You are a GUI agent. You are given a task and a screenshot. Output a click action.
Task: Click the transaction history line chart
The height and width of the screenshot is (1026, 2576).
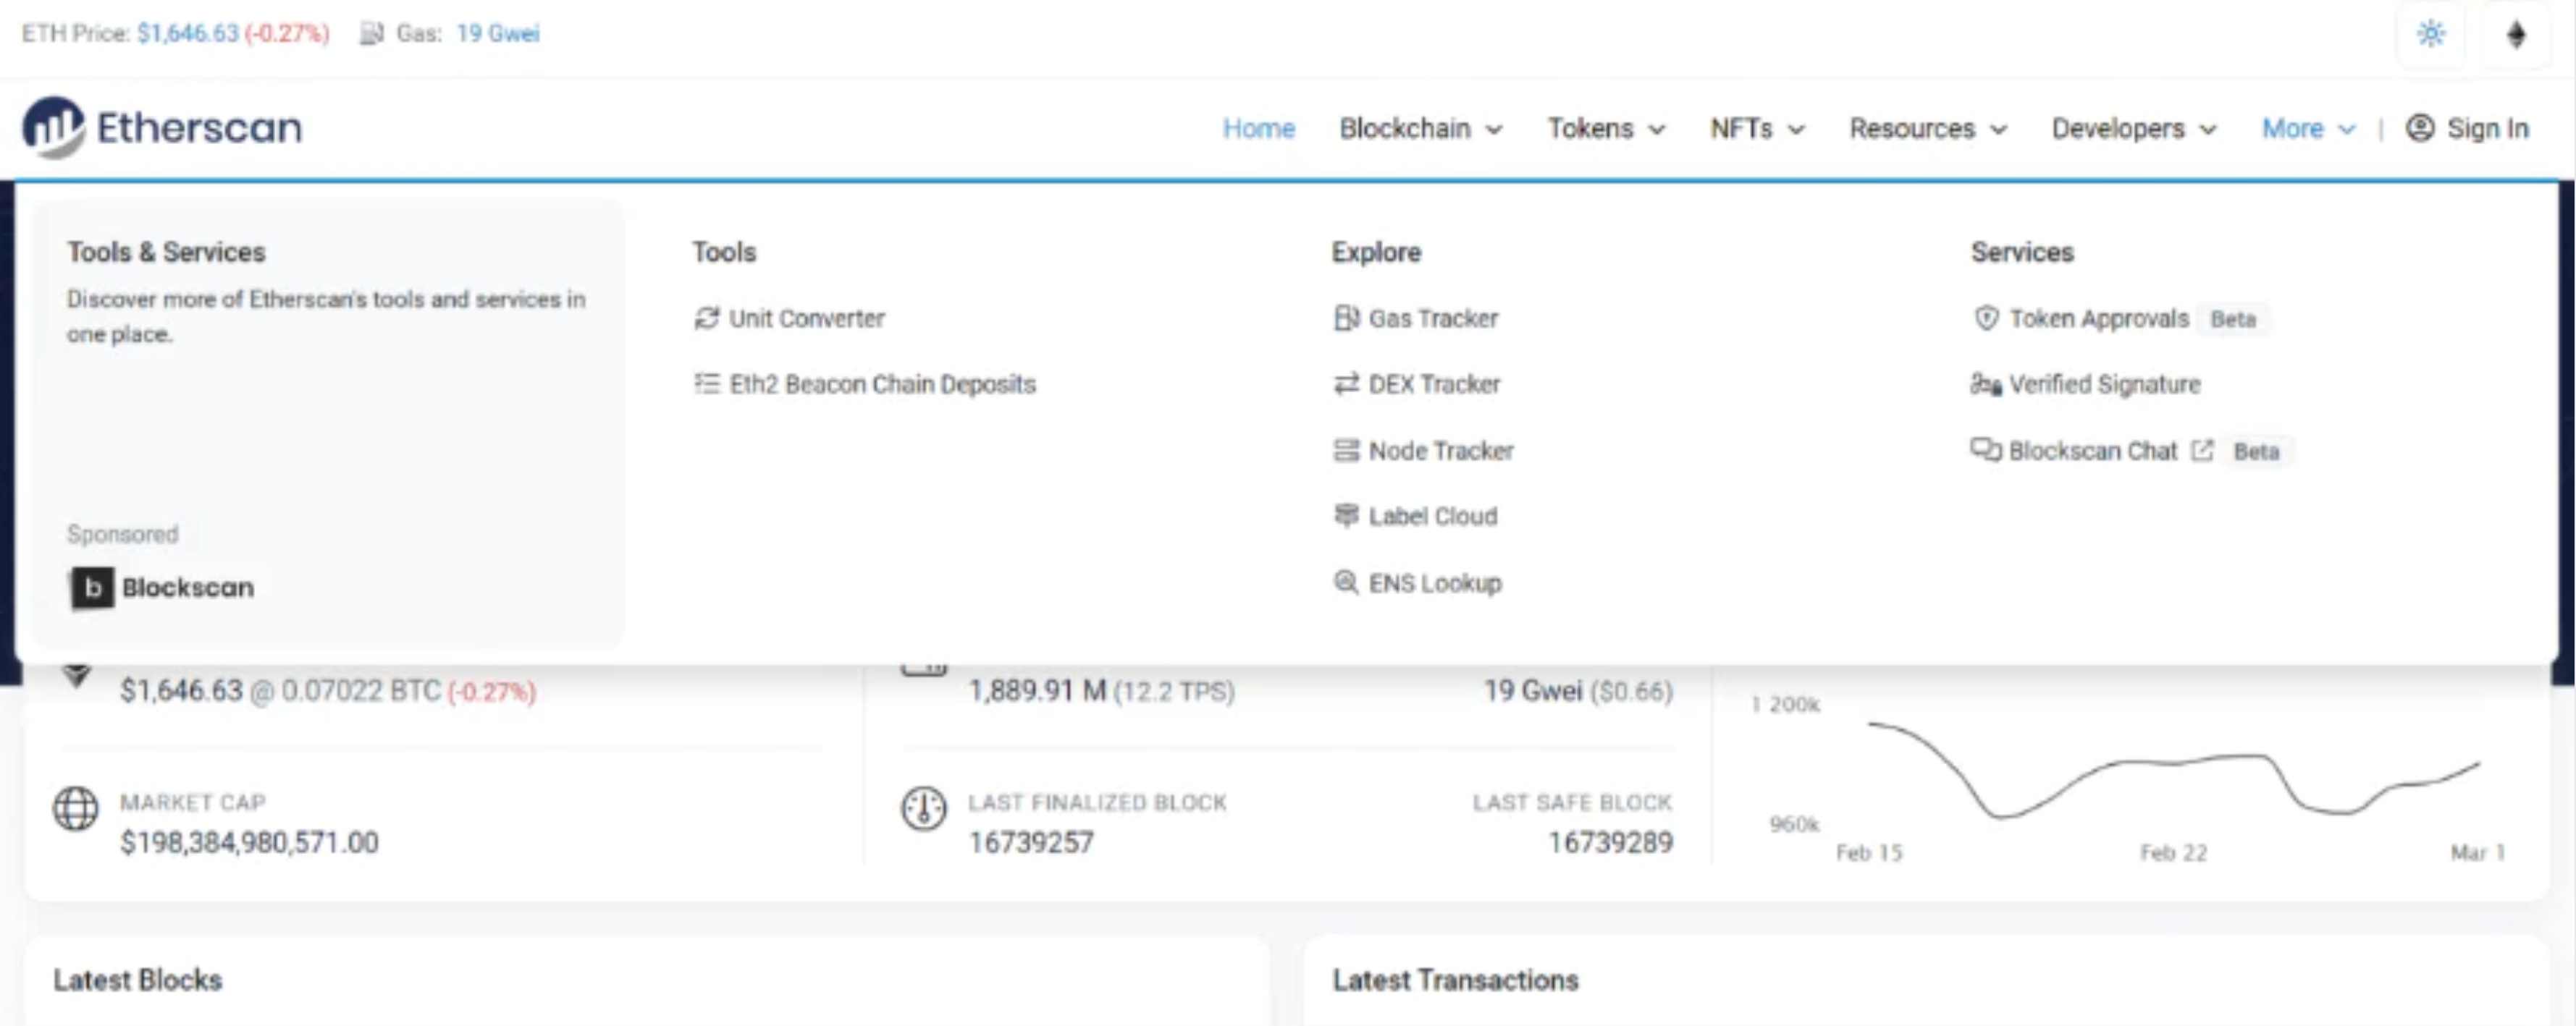tap(2174, 769)
